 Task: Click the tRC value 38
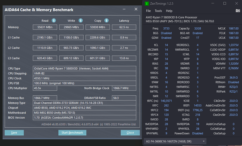[x=166, y=68]
